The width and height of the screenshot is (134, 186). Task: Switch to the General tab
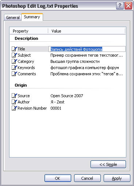pos(13,18)
